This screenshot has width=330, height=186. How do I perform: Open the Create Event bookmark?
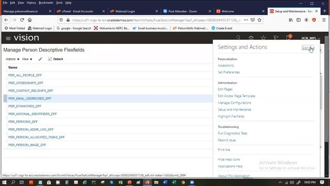[x=222, y=28]
